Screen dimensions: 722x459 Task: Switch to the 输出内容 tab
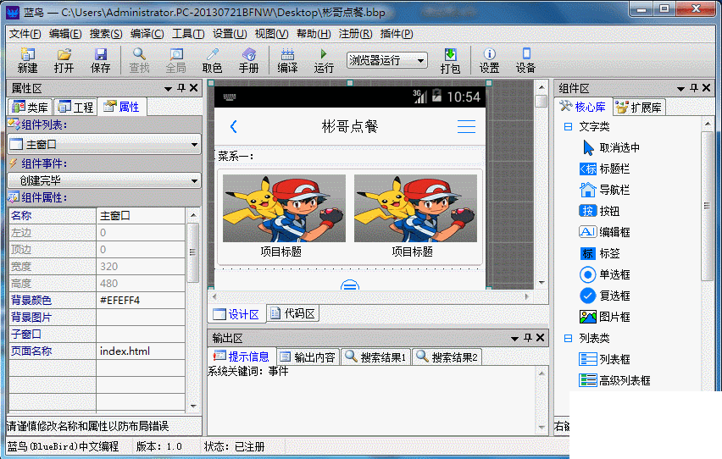point(308,357)
